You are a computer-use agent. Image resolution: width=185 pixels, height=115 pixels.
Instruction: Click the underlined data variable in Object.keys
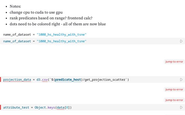click(x=60, y=108)
